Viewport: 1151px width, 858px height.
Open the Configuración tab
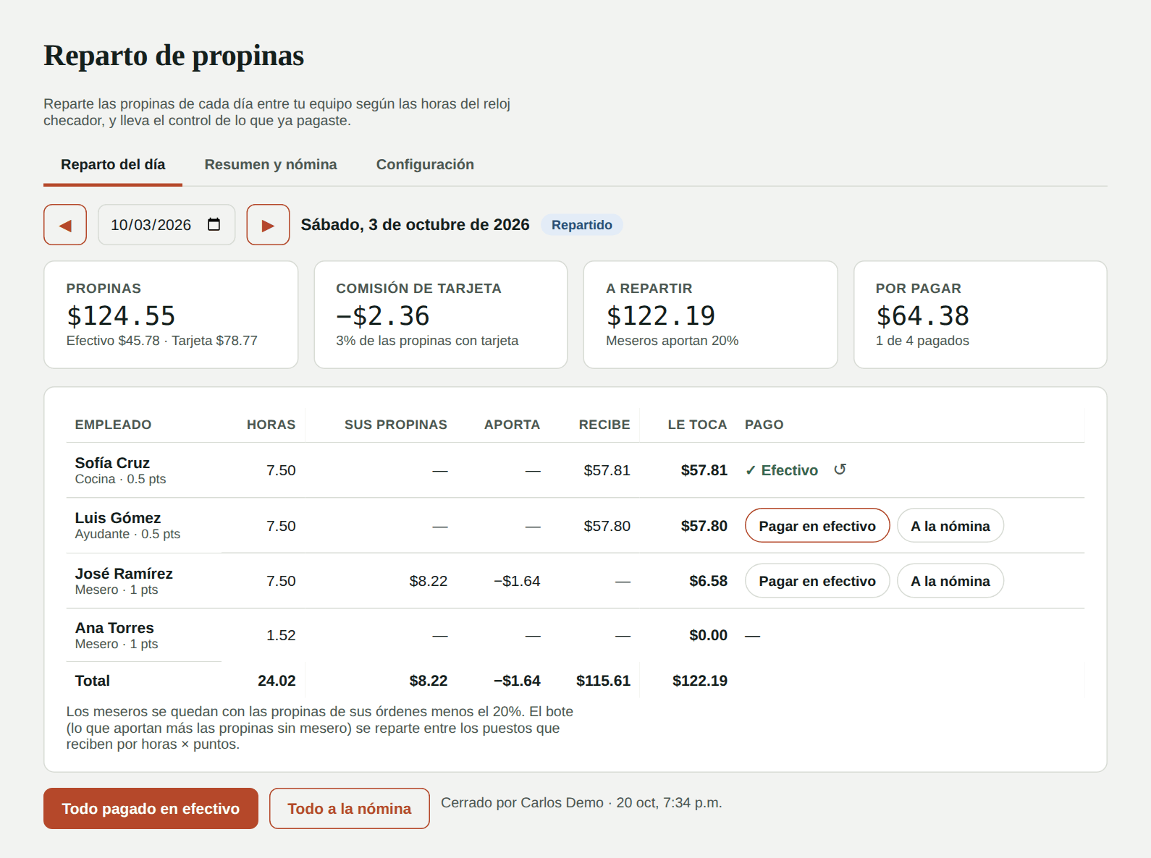coord(425,164)
